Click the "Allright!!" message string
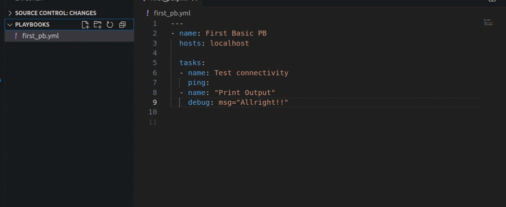 (265, 102)
